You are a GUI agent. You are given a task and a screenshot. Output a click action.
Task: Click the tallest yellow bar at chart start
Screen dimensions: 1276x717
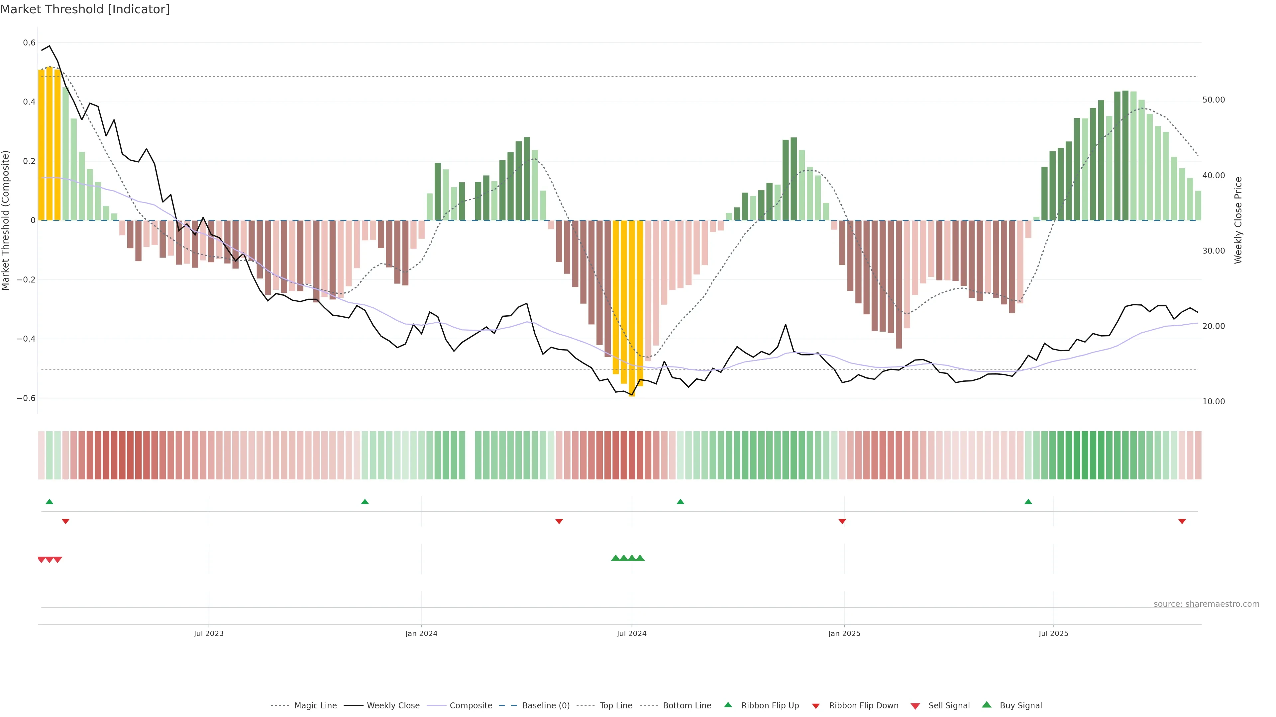click(50, 143)
